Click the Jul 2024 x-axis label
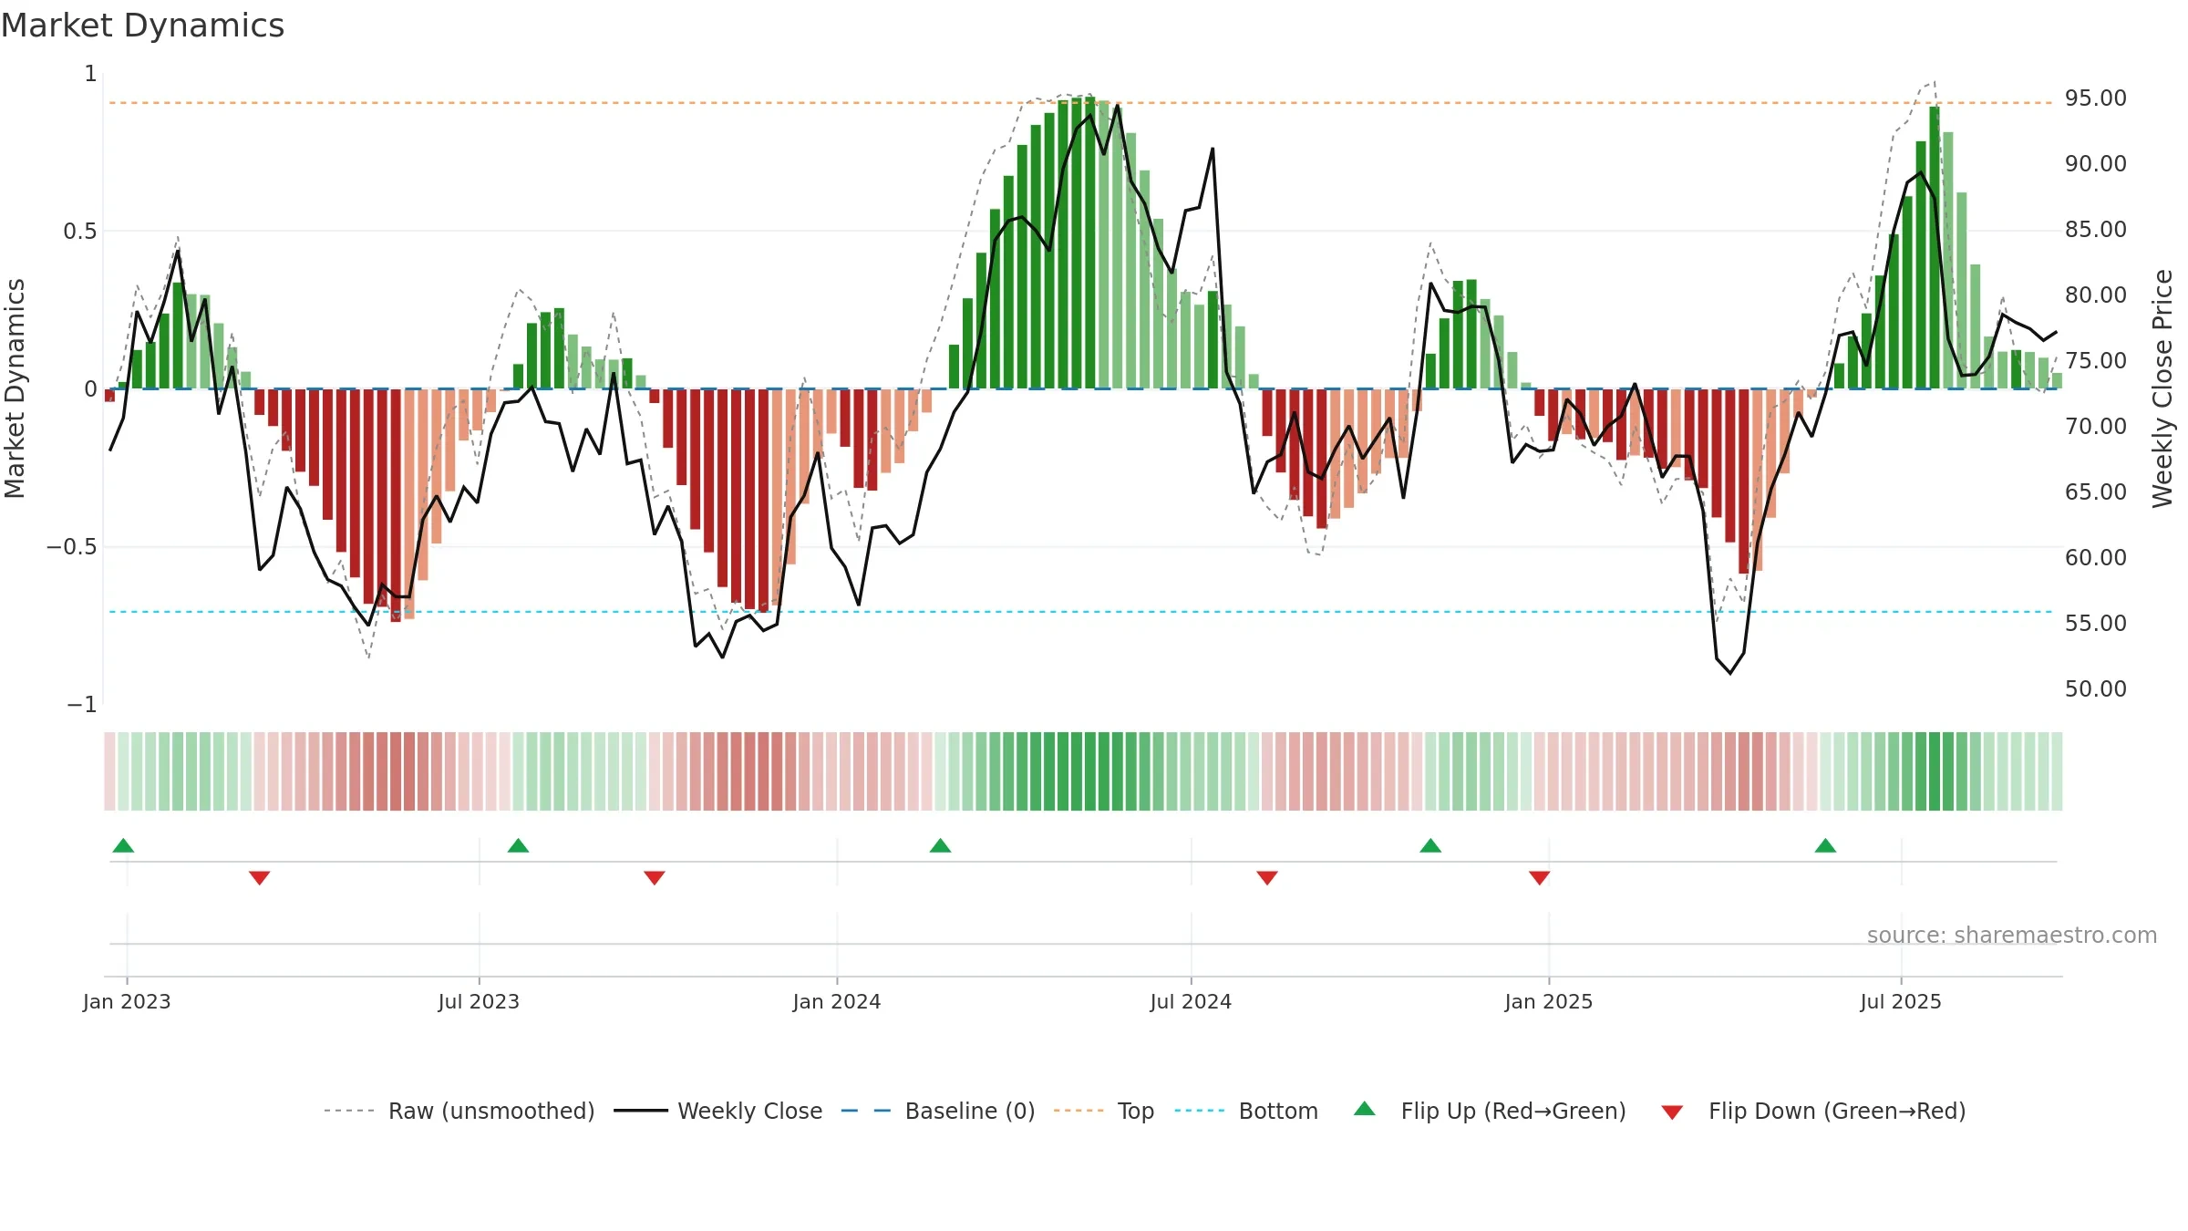 point(1191,1001)
